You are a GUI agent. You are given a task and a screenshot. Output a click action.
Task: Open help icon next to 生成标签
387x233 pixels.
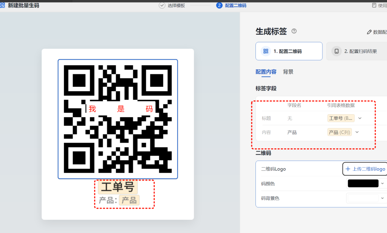coord(294,31)
